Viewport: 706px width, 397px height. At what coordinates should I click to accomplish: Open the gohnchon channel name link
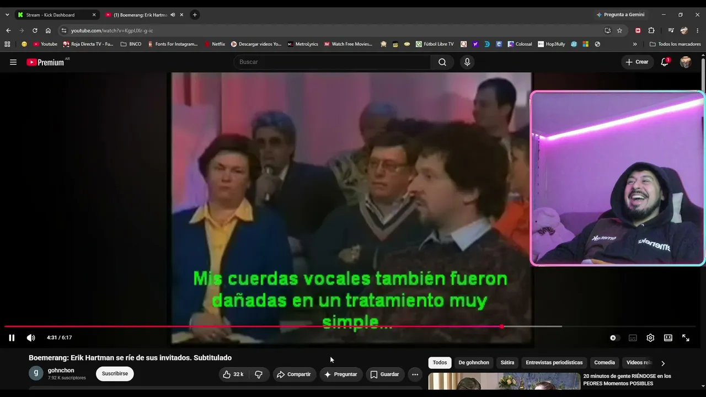(x=61, y=371)
